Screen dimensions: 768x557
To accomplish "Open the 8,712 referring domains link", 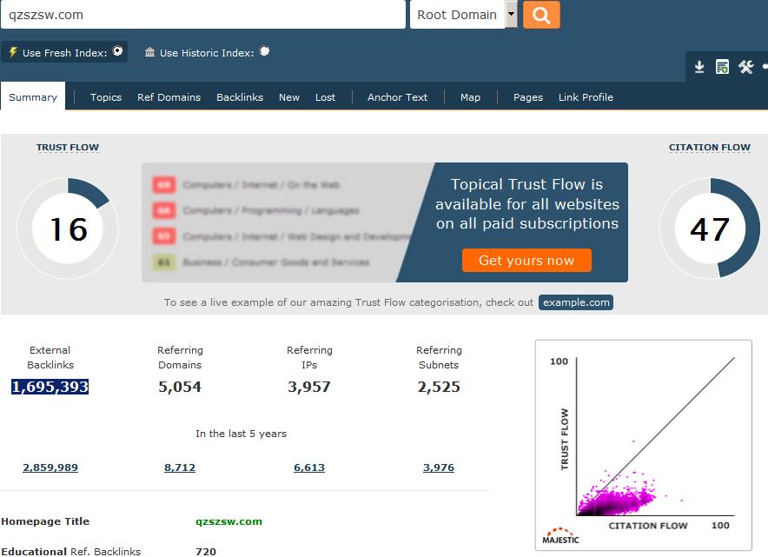I will pos(180,467).
